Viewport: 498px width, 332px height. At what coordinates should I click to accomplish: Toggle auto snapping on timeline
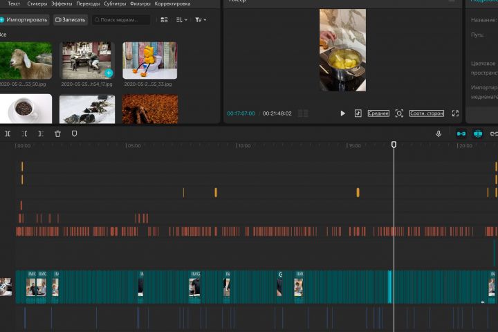click(478, 133)
